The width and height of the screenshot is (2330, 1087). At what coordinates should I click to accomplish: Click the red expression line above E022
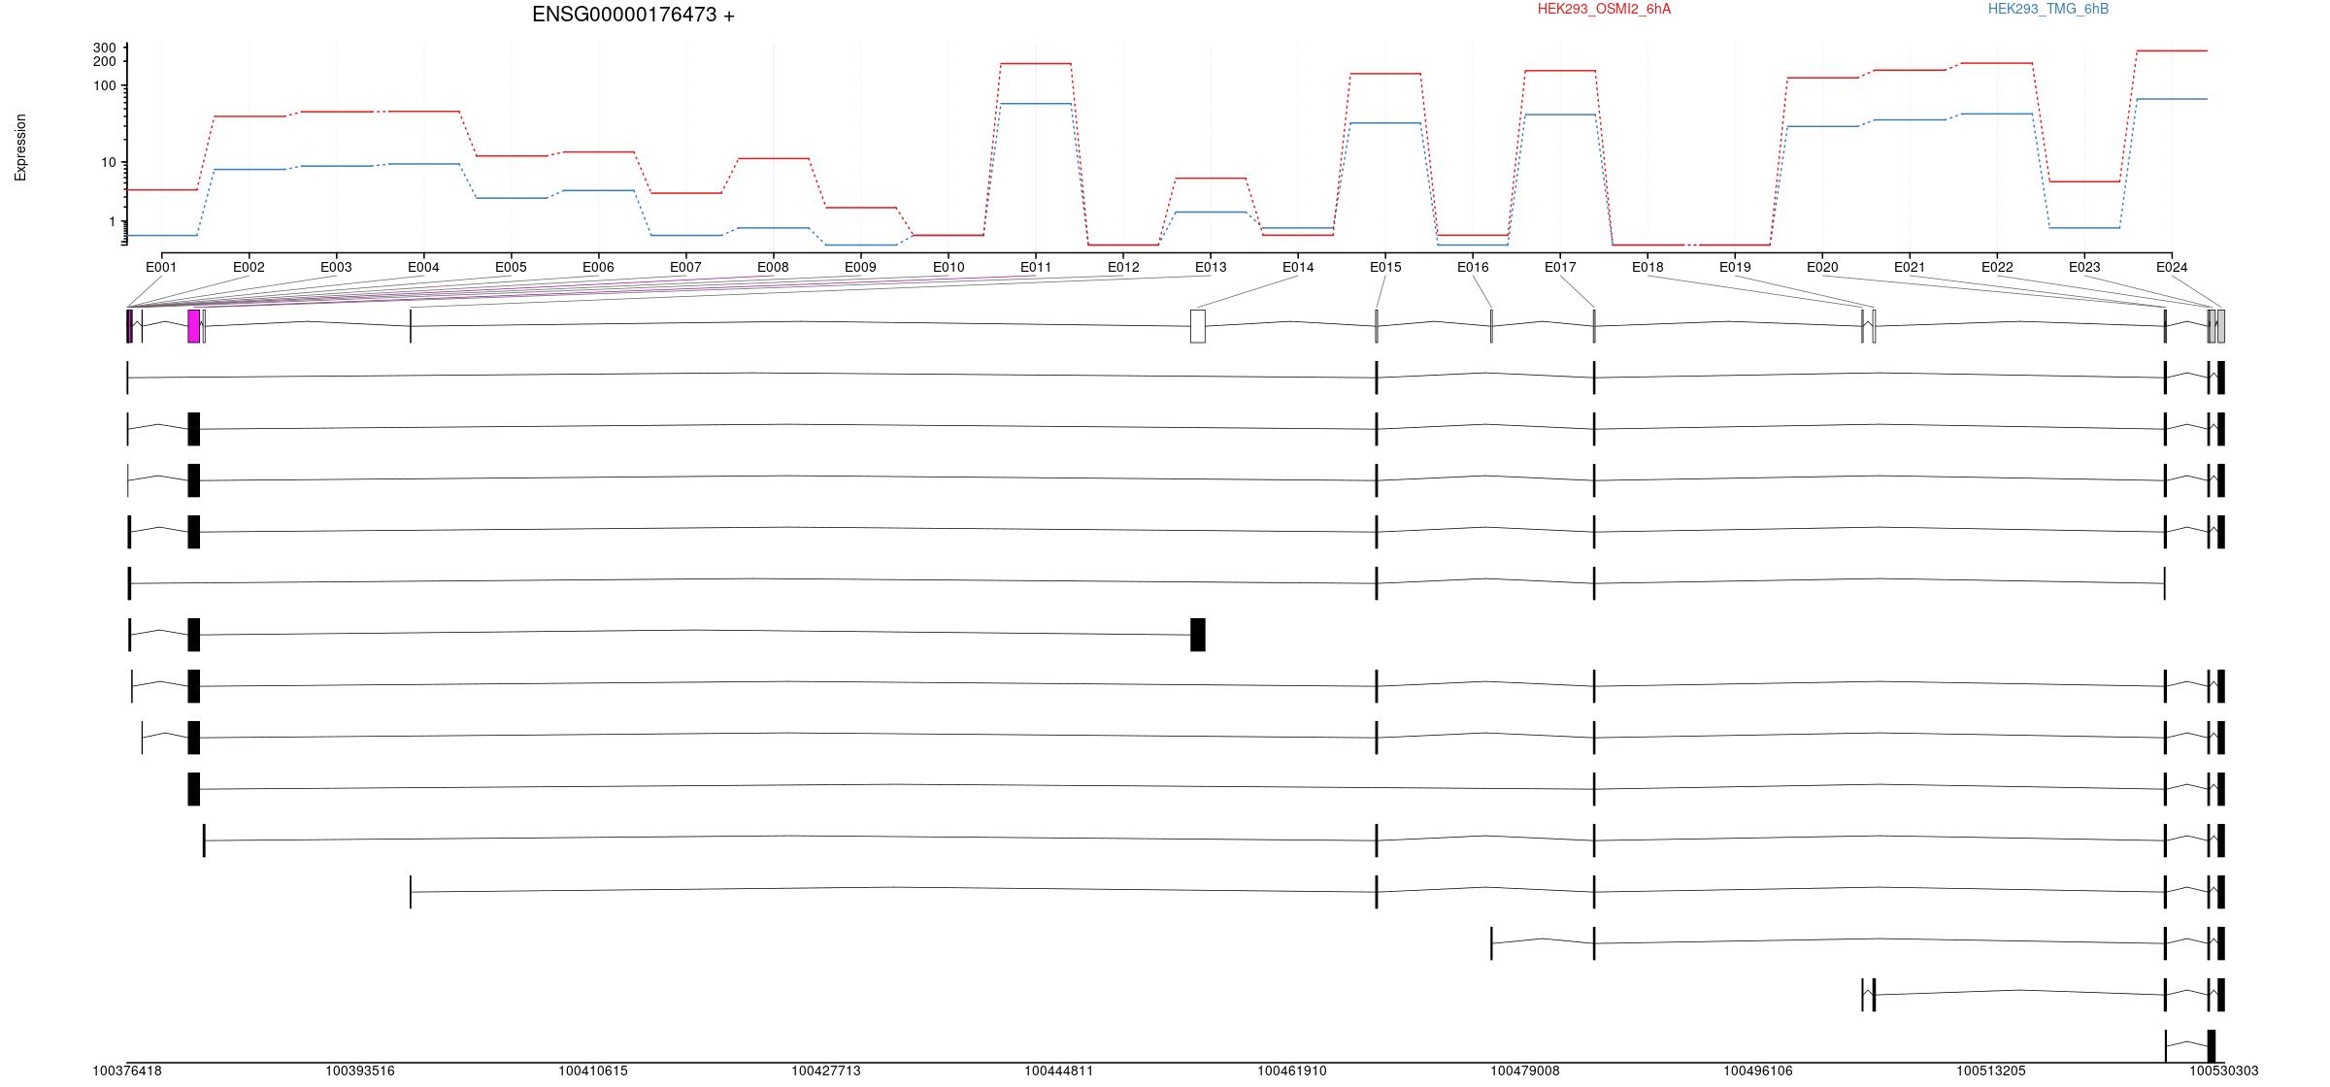pos(1997,63)
